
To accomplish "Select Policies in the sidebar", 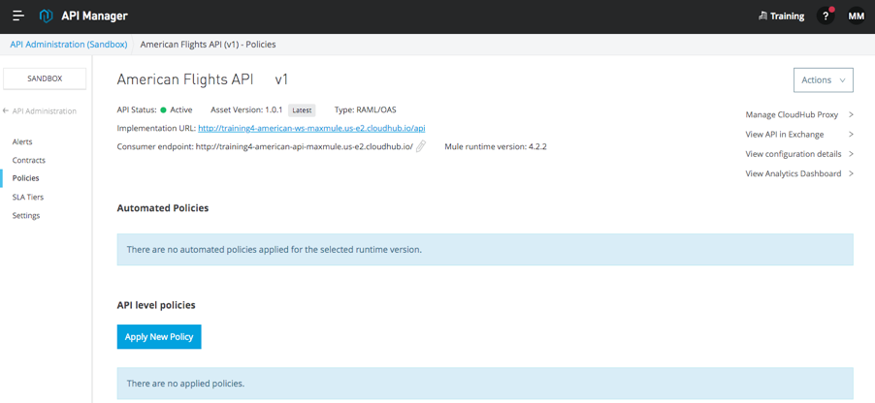I will tap(25, 178).
